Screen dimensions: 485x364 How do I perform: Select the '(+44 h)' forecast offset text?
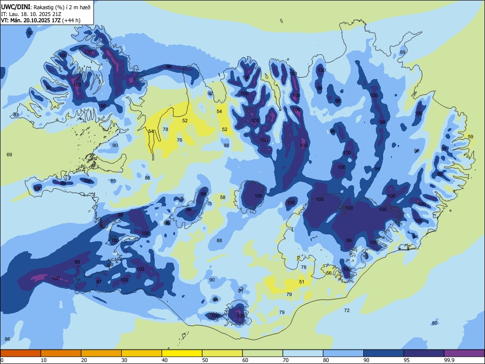click(x=71, y=20)
